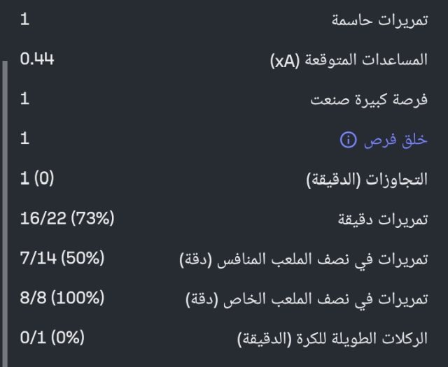
Task: Click the info icon beside خلق فرص
Action: [x=348, y=141]
